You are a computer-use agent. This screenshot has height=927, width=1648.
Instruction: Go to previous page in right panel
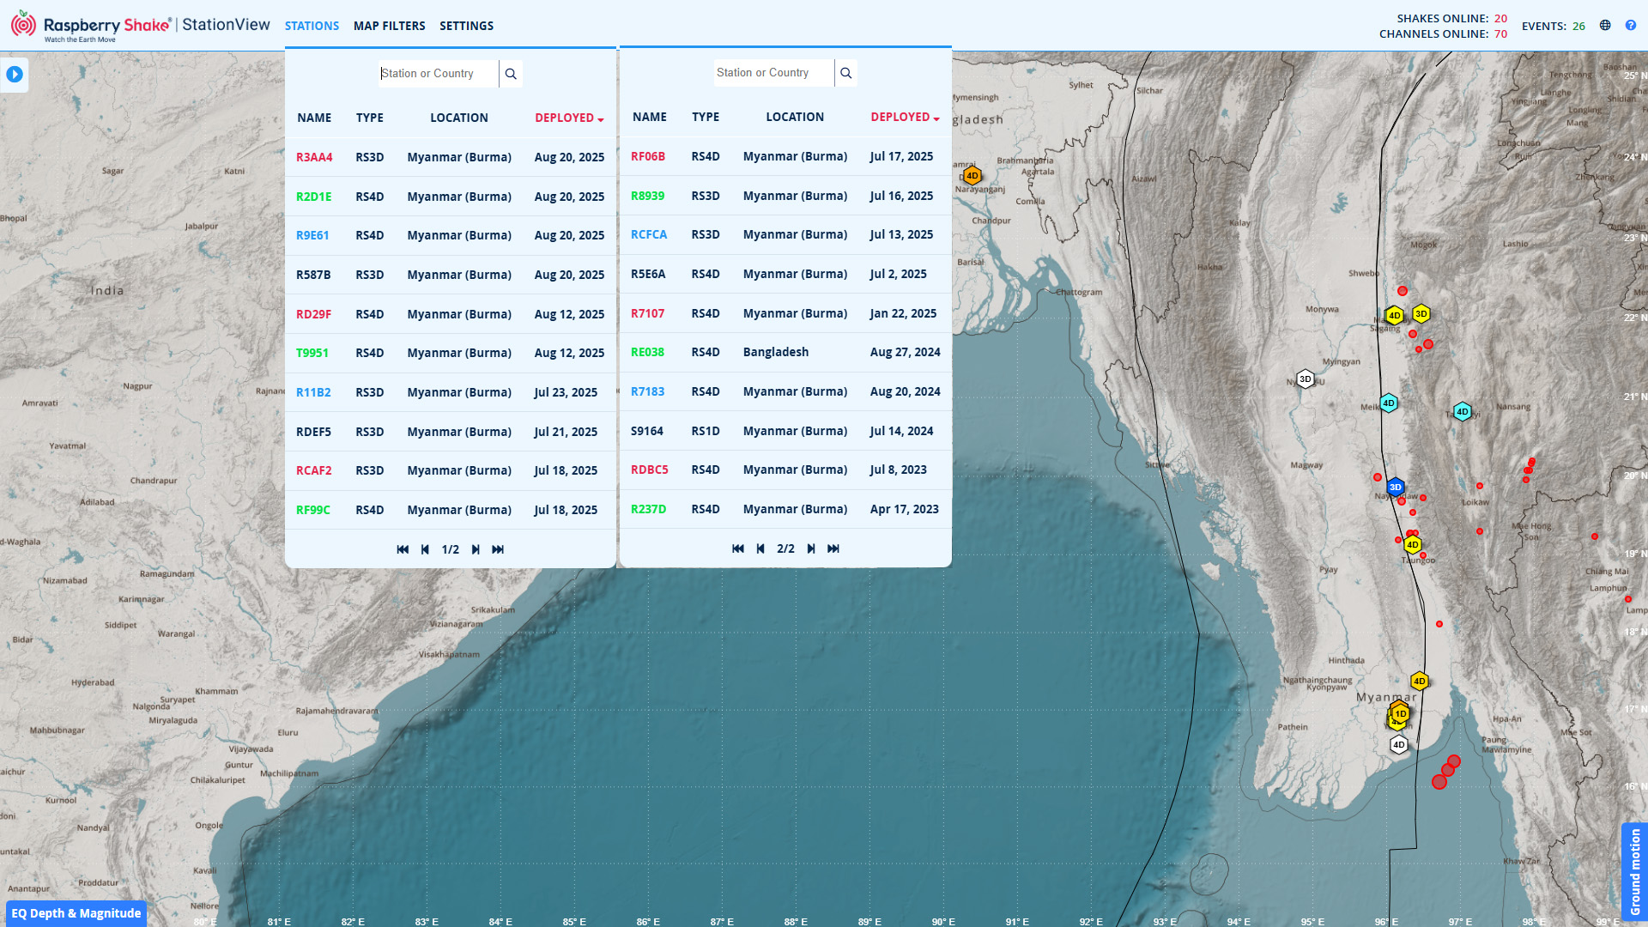tap(760, 548)
